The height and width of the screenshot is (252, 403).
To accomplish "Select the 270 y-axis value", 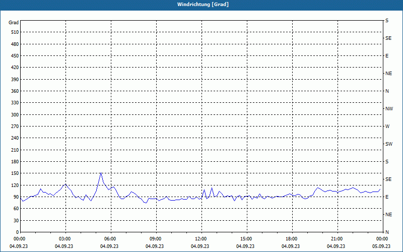I will point(15,127).
